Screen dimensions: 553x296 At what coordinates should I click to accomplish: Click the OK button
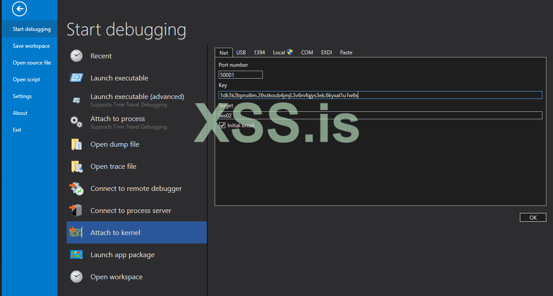[x=533, y=217]
